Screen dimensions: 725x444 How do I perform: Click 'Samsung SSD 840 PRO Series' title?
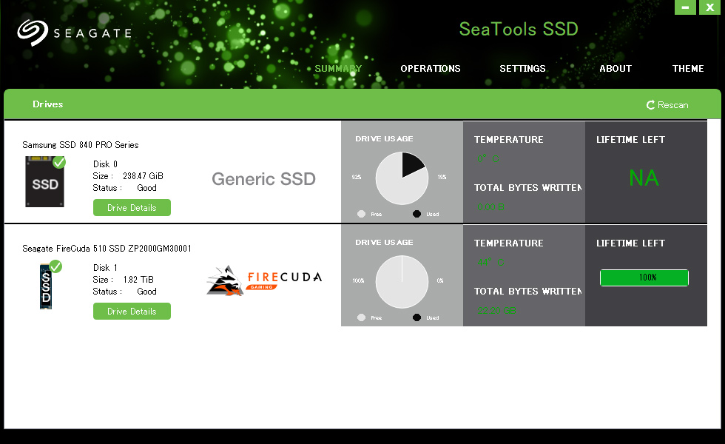pos(81,145)
